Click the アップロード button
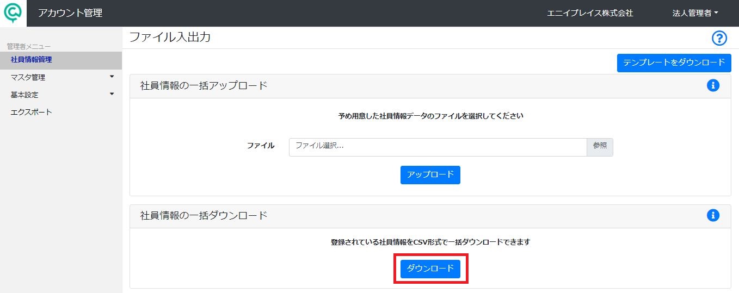Image resolution: width=739 pixels, height=293 pixels. click(430, 175)
